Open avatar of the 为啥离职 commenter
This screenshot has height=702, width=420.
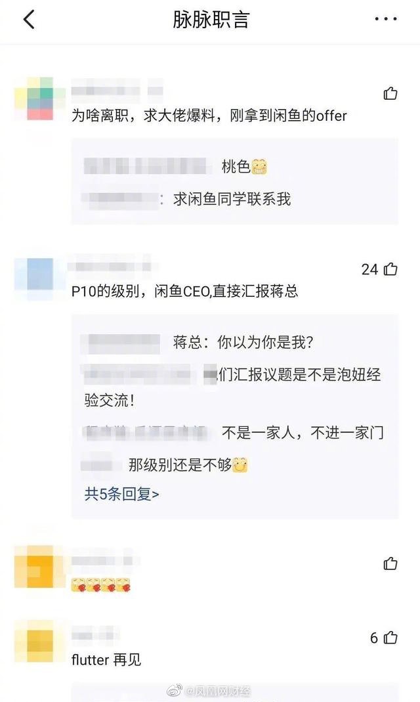point(40,99)
